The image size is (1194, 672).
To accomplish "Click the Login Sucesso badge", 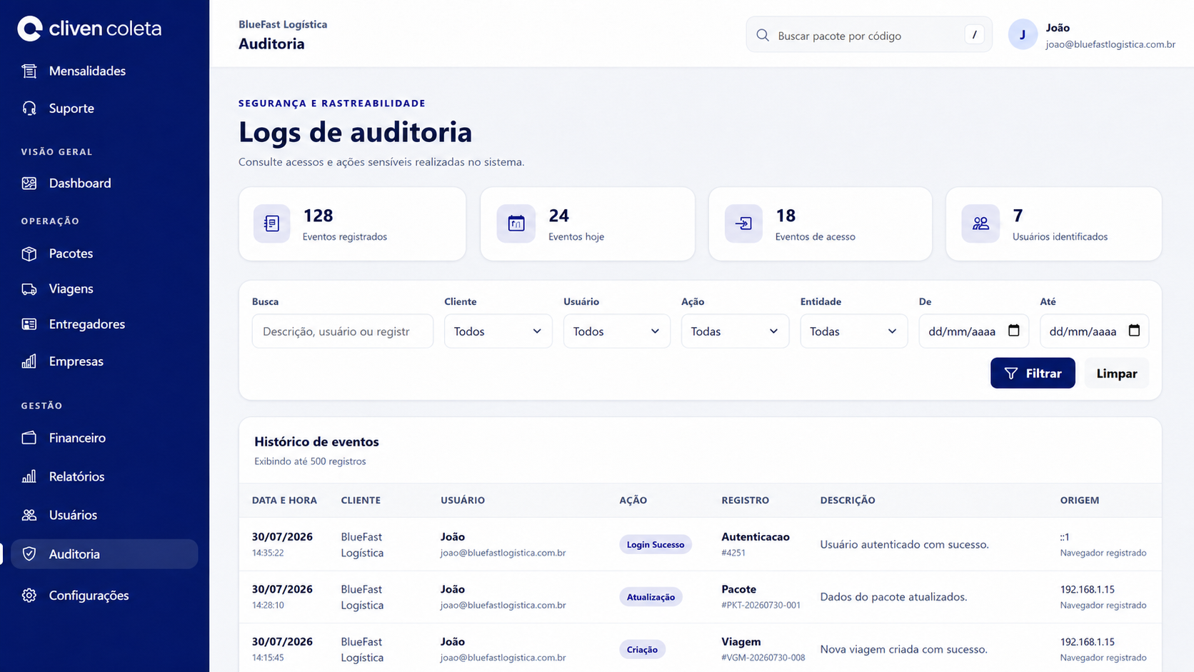I will [x=655, y=544].
